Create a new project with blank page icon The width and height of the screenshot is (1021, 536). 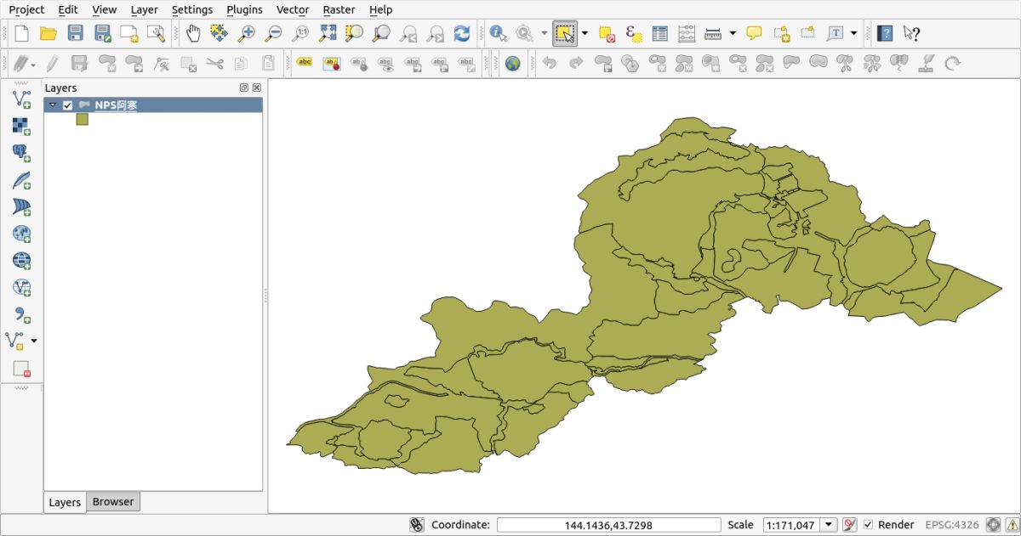point(22,33)
